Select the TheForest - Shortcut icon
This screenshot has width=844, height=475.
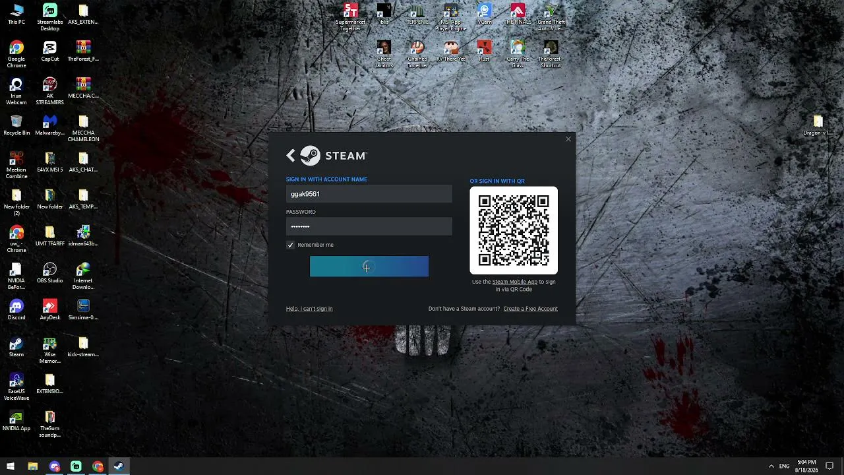551,55
